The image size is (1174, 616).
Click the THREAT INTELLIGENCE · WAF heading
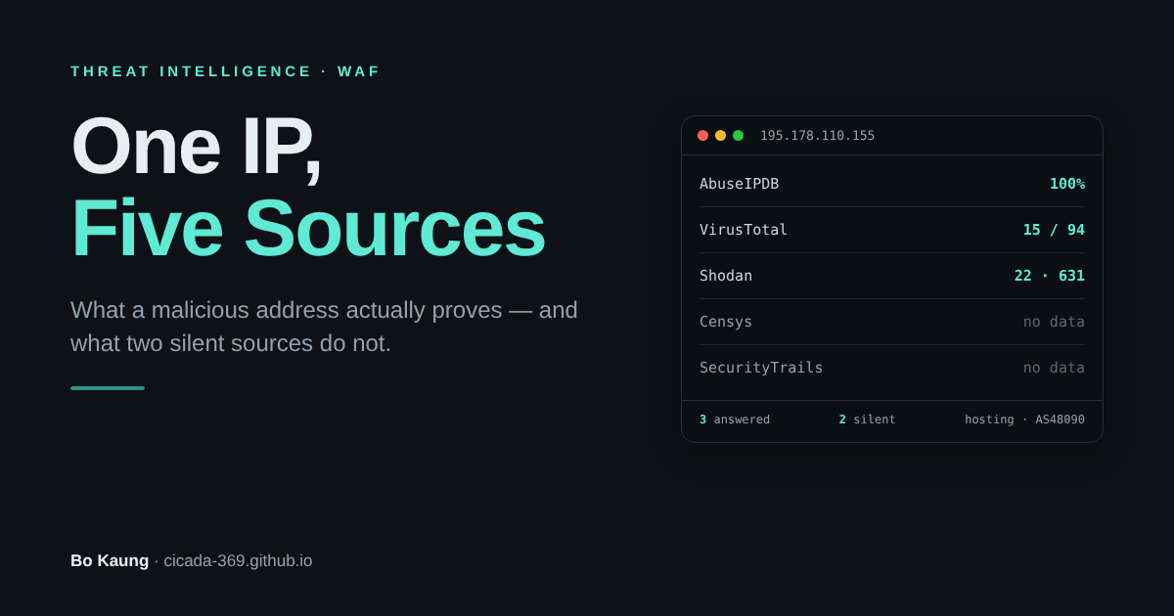tap(225, 71)
